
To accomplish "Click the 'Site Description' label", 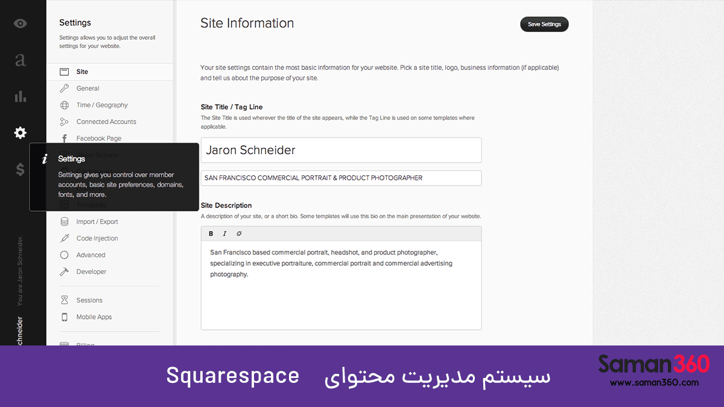I will [226, 205].
